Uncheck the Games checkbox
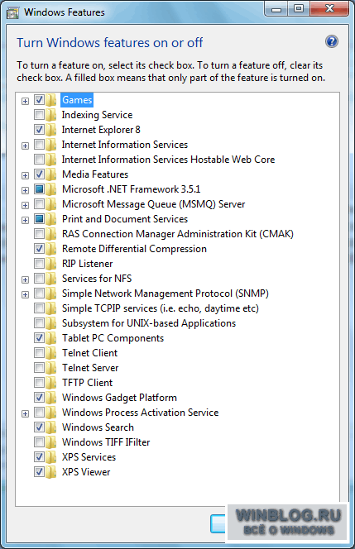Screen dimensions: 355x549 (x=39, y=100)
